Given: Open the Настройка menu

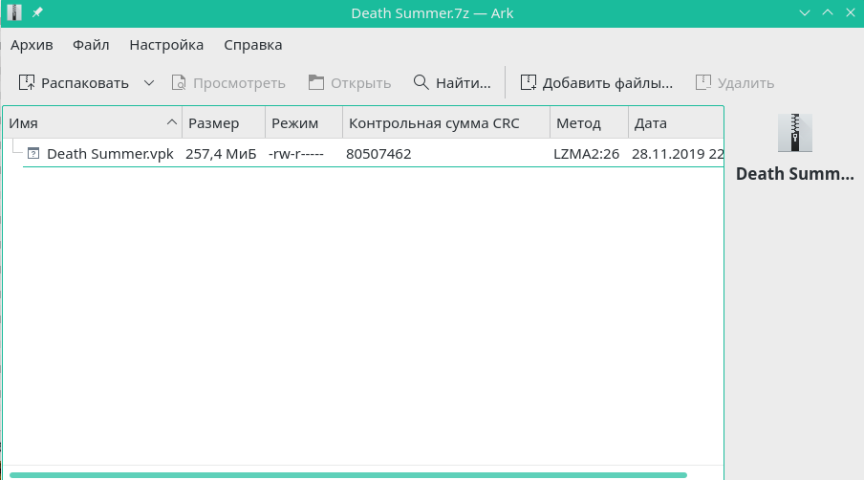Looking at the screenshot, I should (166, 45).
